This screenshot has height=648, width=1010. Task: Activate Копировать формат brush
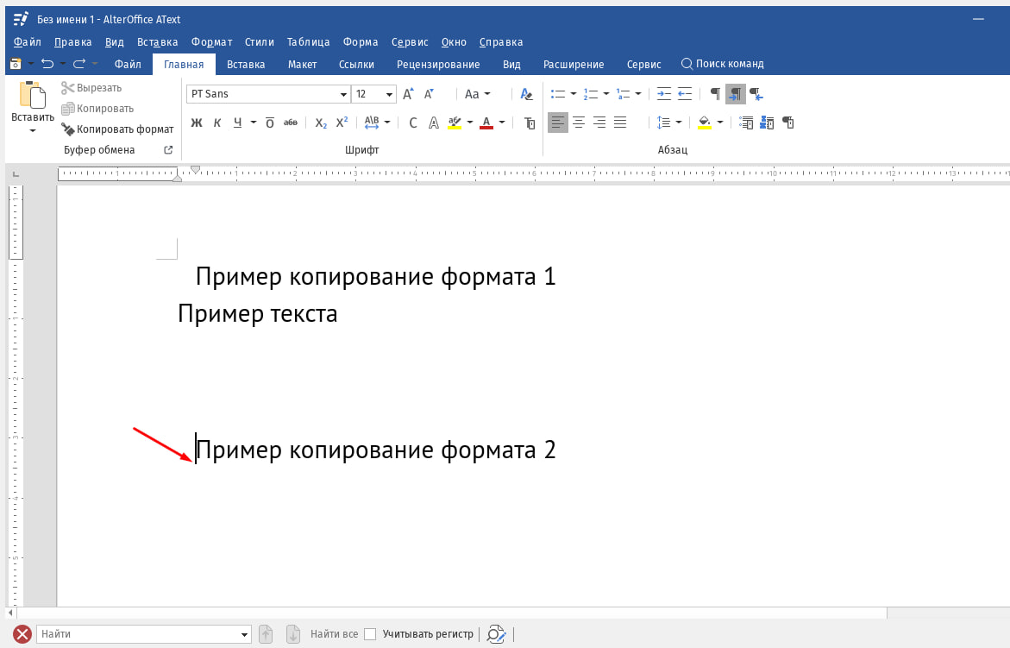pyautogui.click(x=117, y=129)
